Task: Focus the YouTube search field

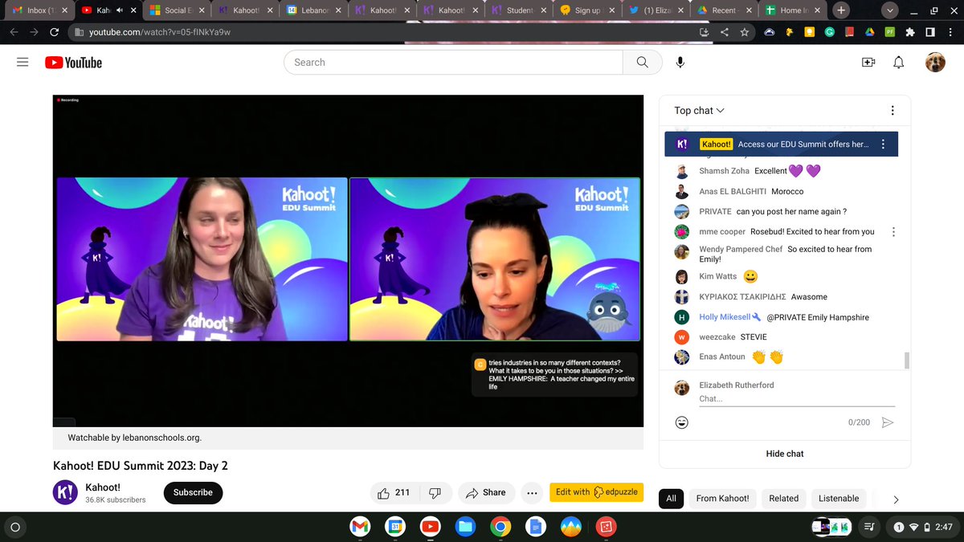Action: [x=453, y=63]
